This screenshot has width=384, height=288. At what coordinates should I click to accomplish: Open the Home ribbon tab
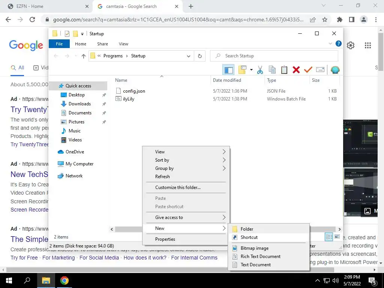tap(81, 44)
